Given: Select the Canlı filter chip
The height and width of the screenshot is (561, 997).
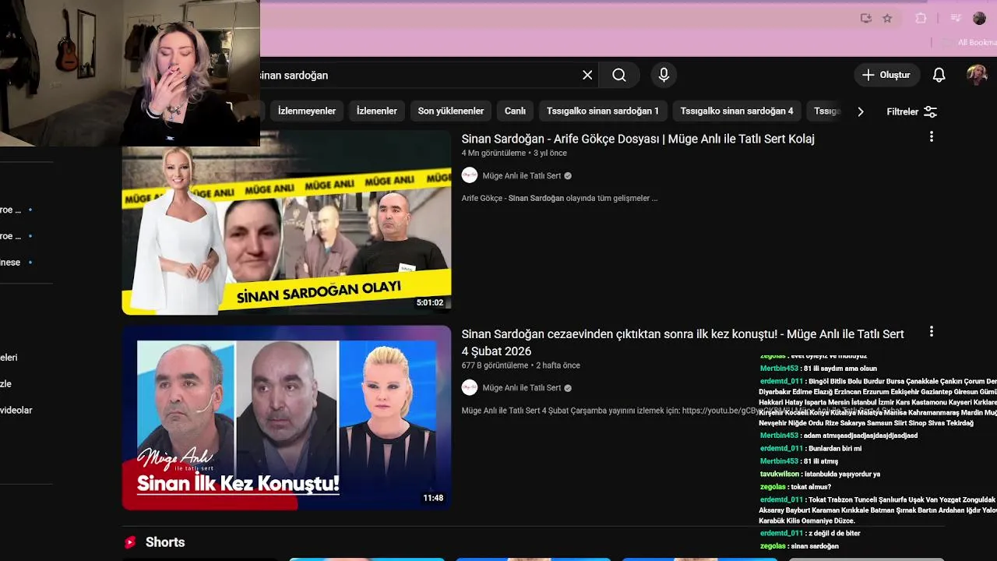Looking at the screenshot, I should pyautogui.click(x=515, y=111).
